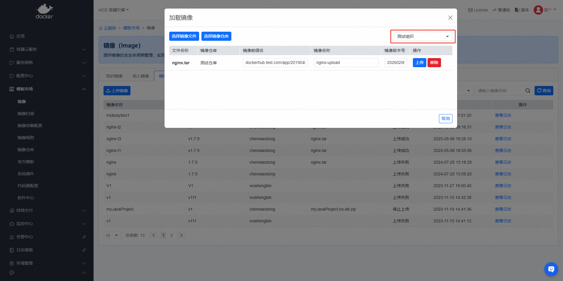Screen dimensions: 563x281
Task: Open License from the top bar
Action: [x=478, y=10]
